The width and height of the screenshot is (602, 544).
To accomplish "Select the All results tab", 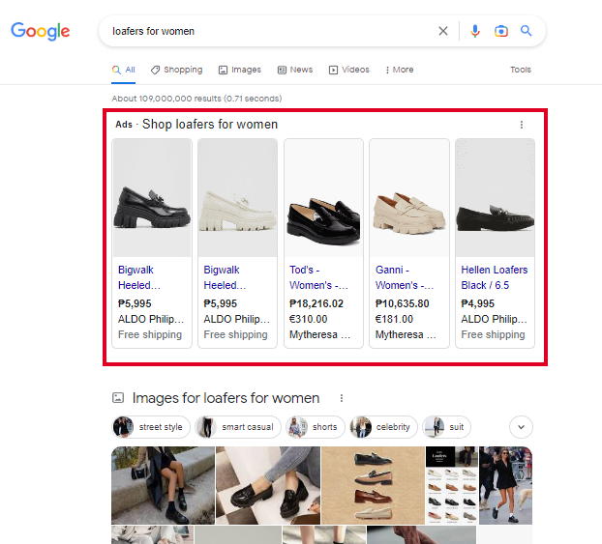I will point(124,70).
